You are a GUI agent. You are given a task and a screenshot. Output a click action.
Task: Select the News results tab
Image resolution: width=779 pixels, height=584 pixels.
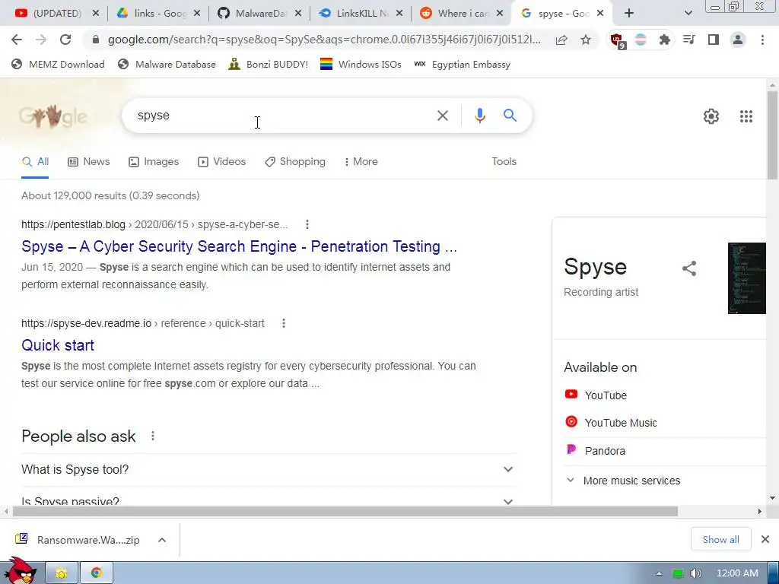click(89, 162)
